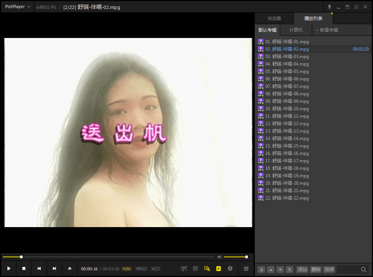Click the 添加 button

click(x=302, y=270)
